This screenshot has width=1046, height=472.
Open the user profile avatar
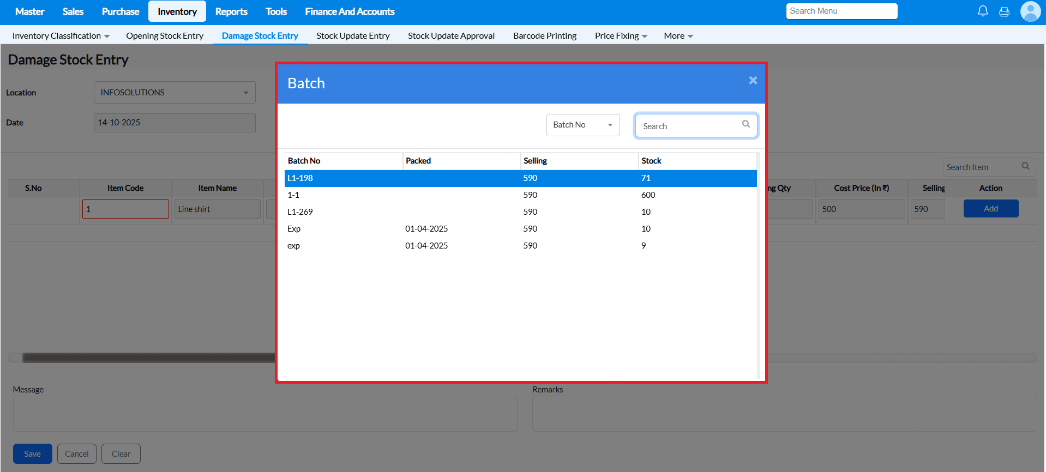(1030, 11)
